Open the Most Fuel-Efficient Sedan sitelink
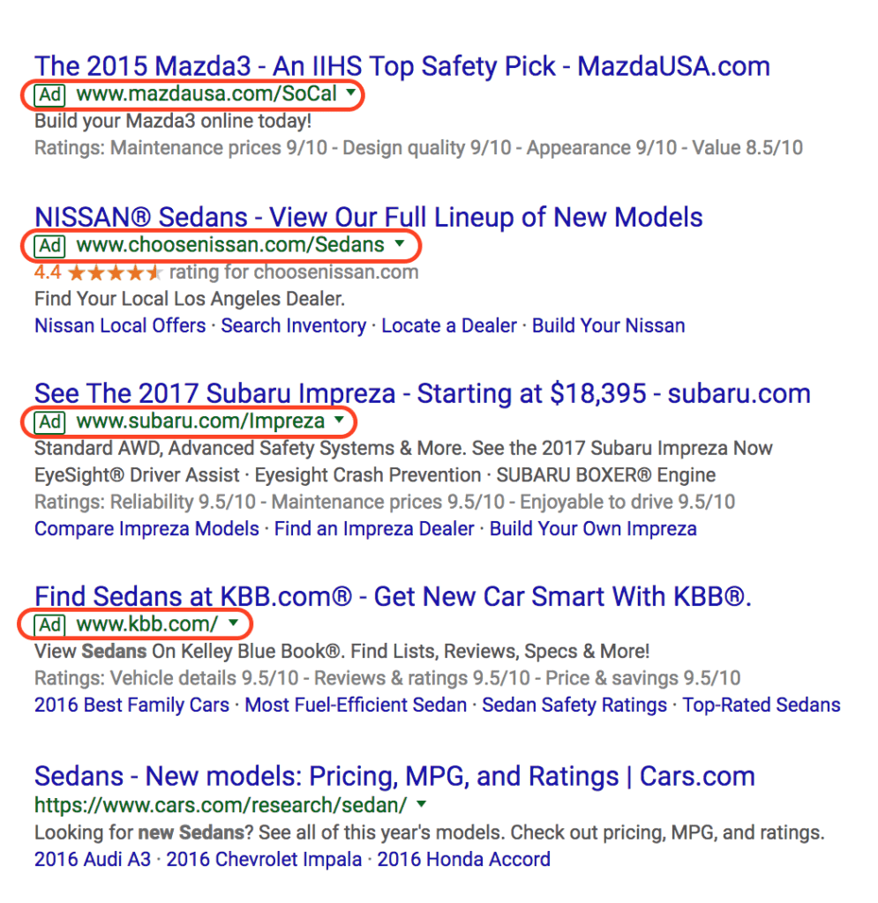Image resolution: width=878 pixels, height=903 pixels. (x=356, y=705)
